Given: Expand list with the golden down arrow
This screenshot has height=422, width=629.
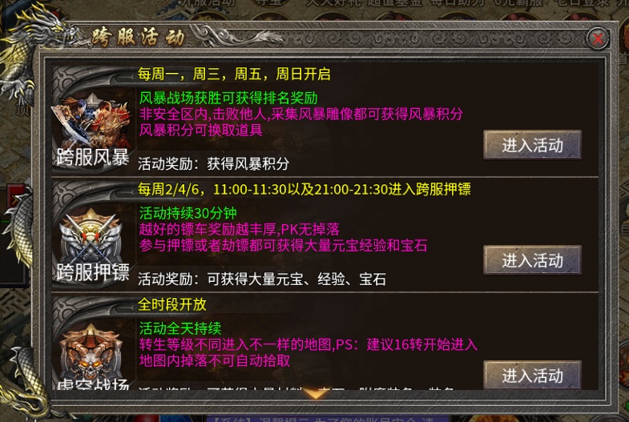Looking at the screenshot, I should (316, 392).
